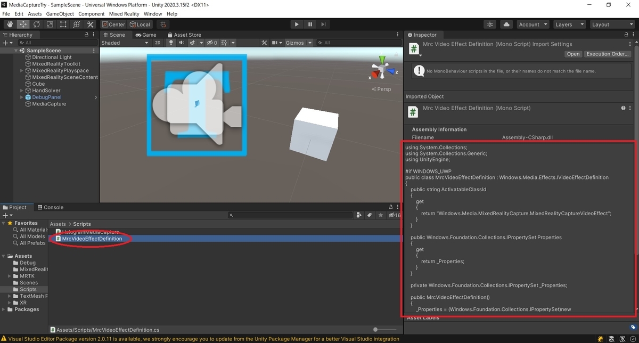This screenshot has width=639, height=343.
Task: Select All Models favorite search
Action: pos(32,236)
